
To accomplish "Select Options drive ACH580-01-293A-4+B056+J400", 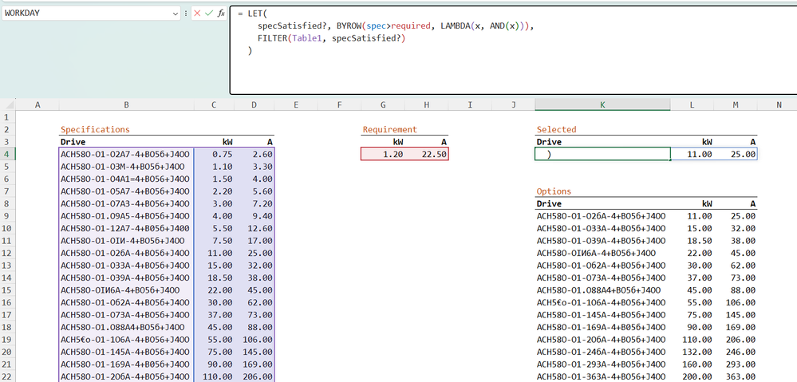I will pyautogui.click(x=602, y=364).
